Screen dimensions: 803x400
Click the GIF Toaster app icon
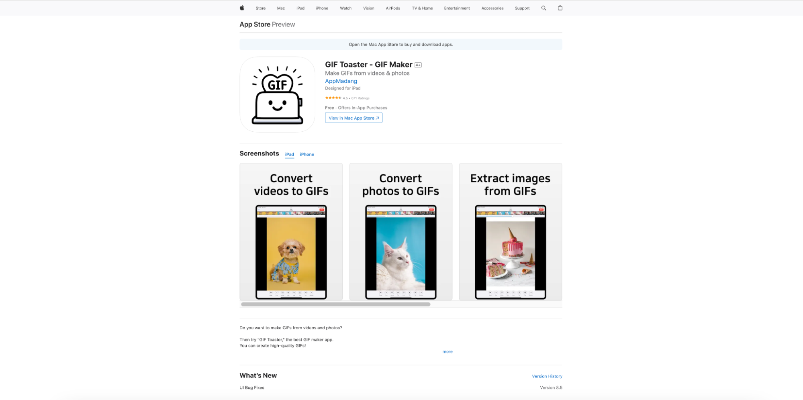click(277, 94)
